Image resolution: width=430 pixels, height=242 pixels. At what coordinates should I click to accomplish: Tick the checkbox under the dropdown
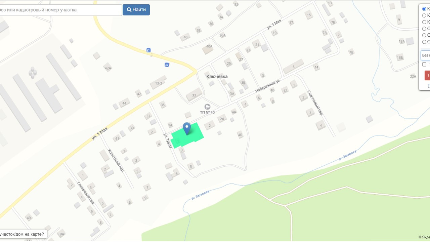click(424, 64)
